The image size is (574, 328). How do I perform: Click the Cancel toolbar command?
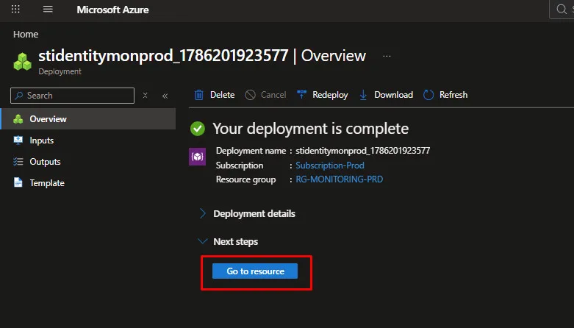pyautogui.click(x=265, y=95)
